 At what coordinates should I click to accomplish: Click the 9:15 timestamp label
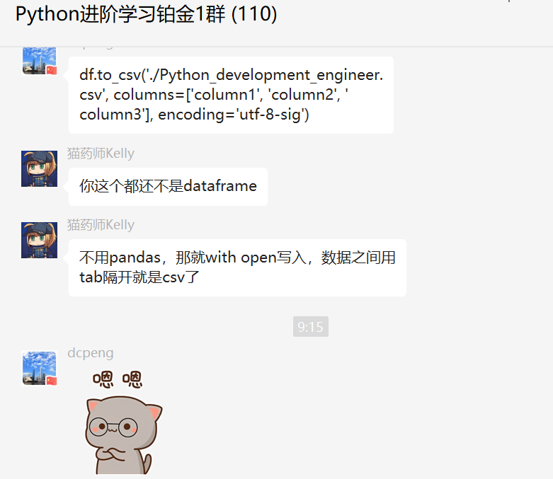[x=310, y=326]
